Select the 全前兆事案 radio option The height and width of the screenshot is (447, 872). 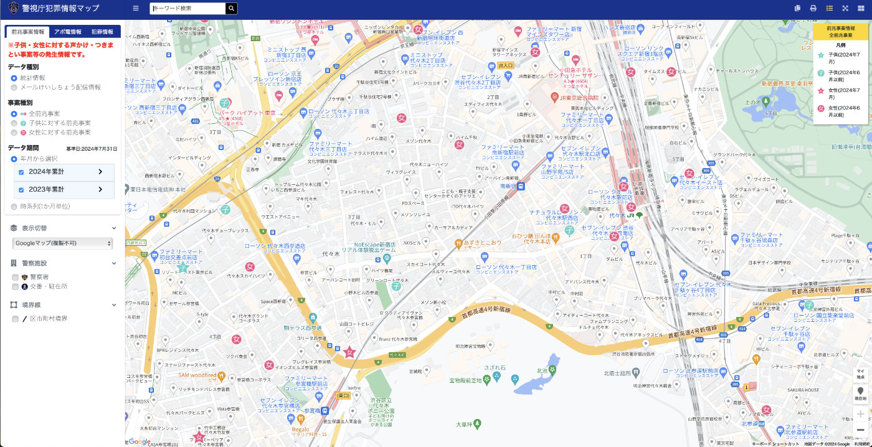click(14, 114)
